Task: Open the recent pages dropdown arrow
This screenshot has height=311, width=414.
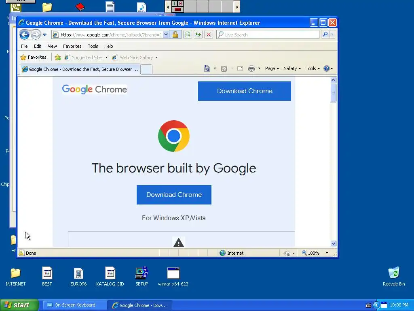Action: tap(44, 35)
